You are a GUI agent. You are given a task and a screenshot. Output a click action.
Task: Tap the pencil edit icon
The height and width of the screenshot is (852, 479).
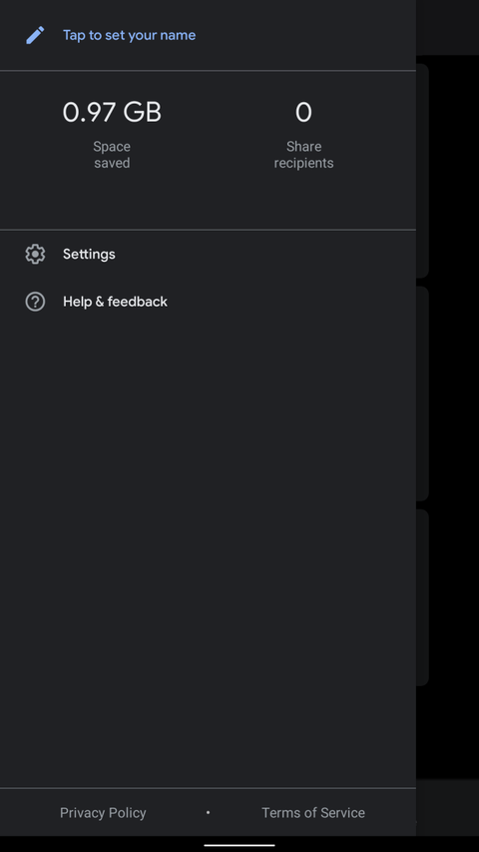click(35, 35)
